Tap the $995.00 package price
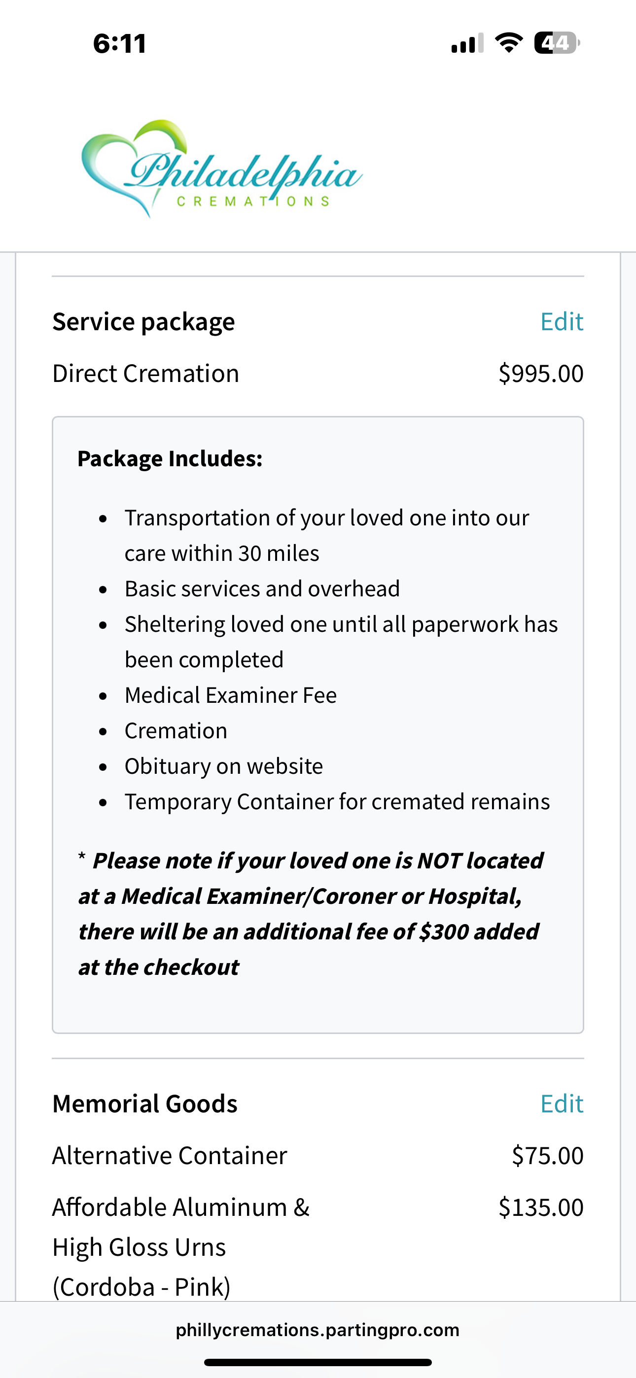The width and height of the screenshot is (636, 1378). (x=541, y=374)
